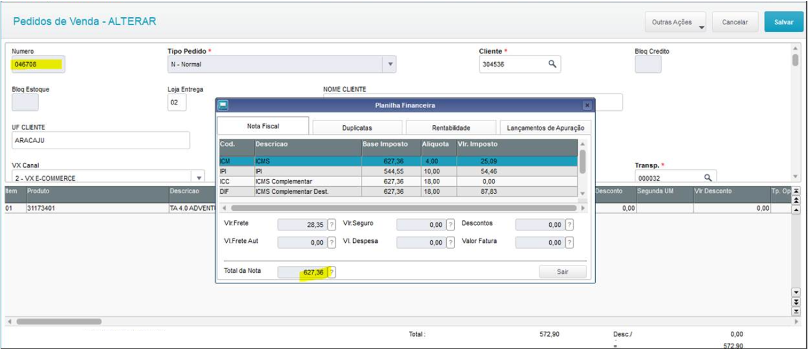
Task: Click the help icon beside Valor Fatura
Action: click(x=570, y=242)
